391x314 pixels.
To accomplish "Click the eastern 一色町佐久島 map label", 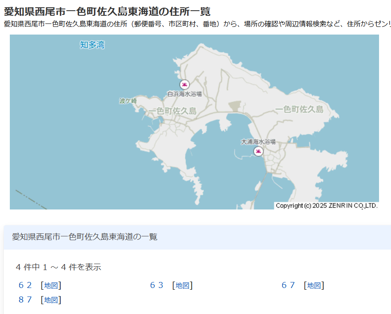I will (x=299, y=109).
